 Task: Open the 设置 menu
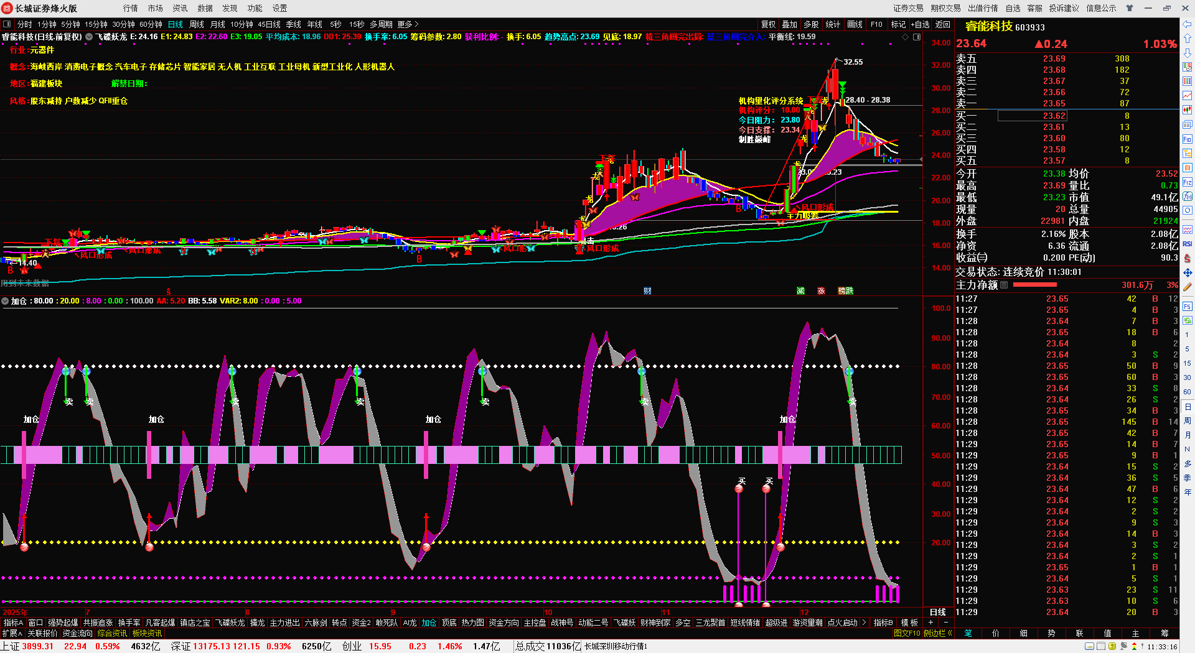(x=280, y=8)
